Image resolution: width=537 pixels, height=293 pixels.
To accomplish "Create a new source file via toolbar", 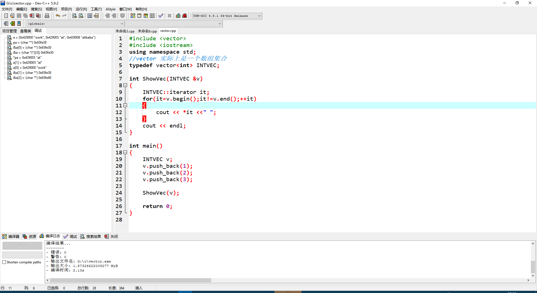I will click(6, 16).
